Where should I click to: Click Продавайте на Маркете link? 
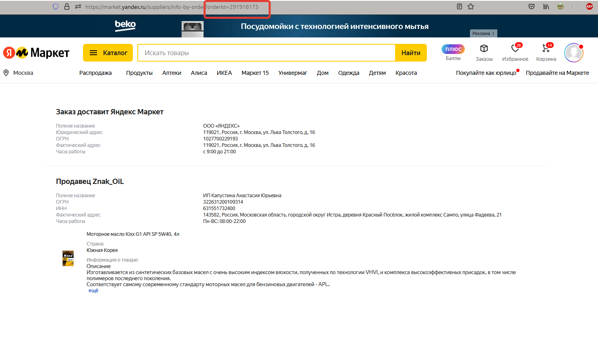click(557, 73)
